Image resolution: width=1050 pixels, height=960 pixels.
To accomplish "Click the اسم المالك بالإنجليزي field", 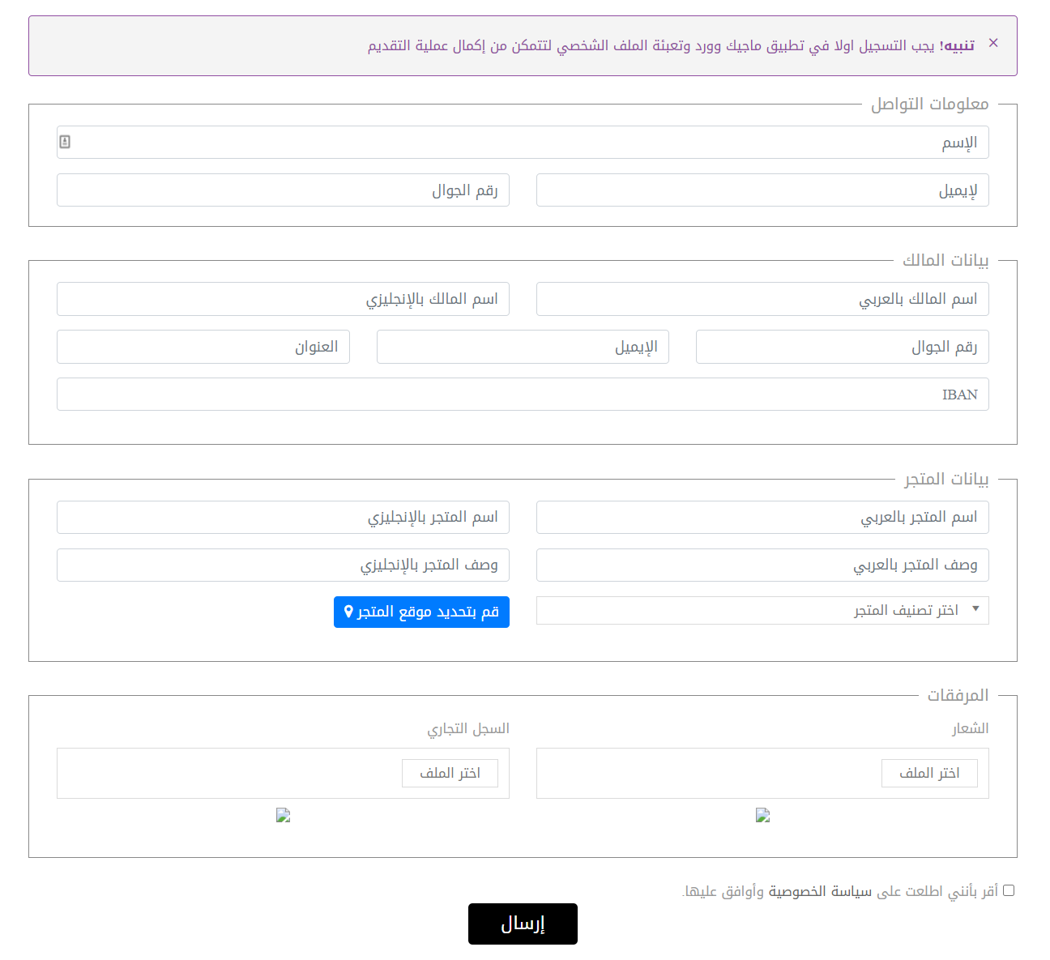I will click(283, 299).
